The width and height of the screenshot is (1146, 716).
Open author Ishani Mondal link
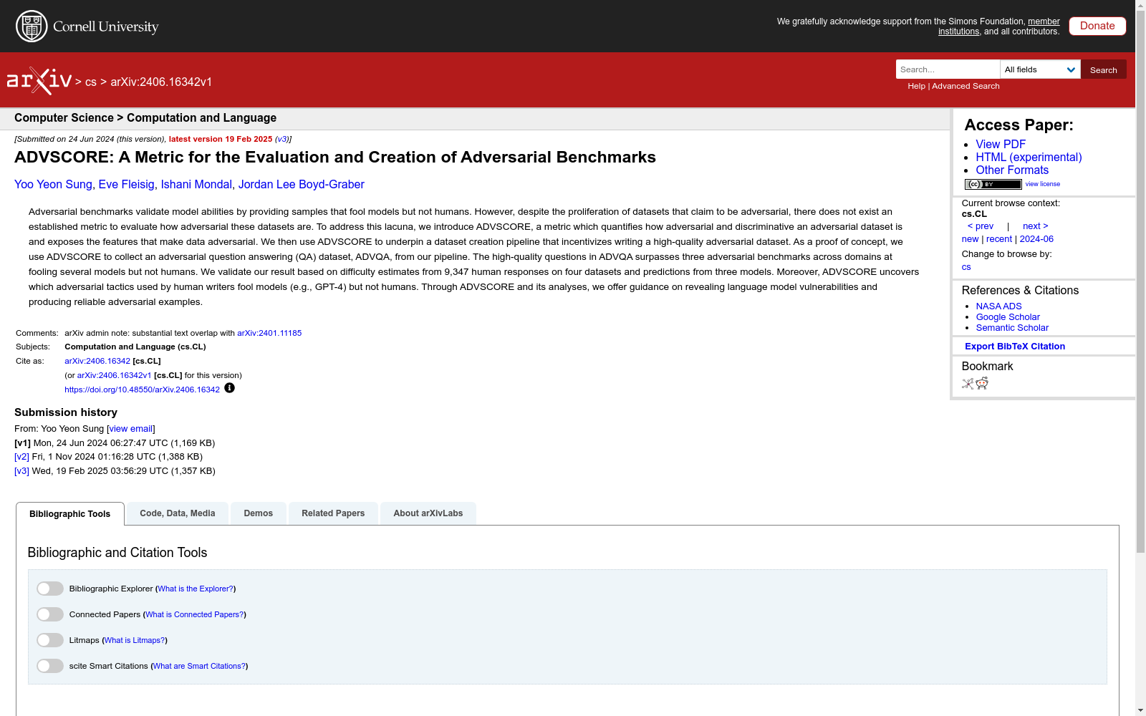click(196, 185)
